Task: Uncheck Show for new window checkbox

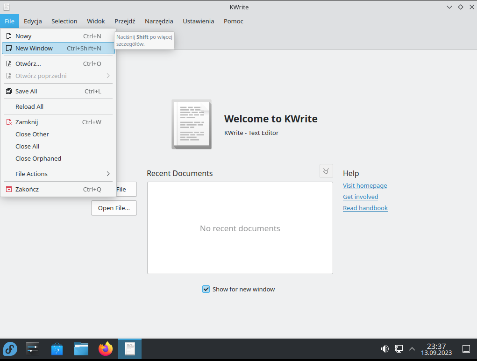Action: click(206, 289)
